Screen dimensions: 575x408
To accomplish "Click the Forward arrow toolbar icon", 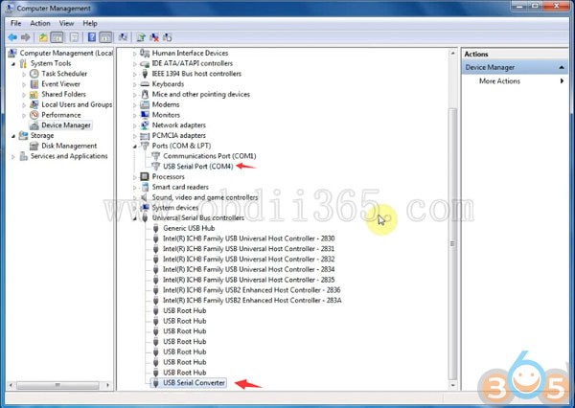I will pyautogui.click(x=26, y=37).
